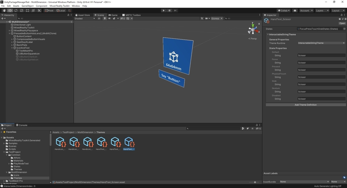
Task: Open the Mixed Reality Toolkit menu
Action: tap(60, 6)
